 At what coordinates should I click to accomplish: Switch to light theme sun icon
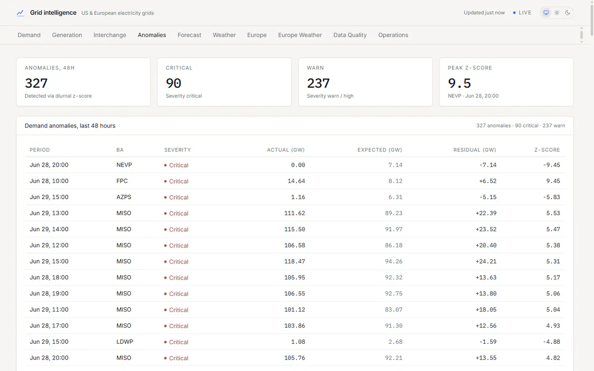557,13
